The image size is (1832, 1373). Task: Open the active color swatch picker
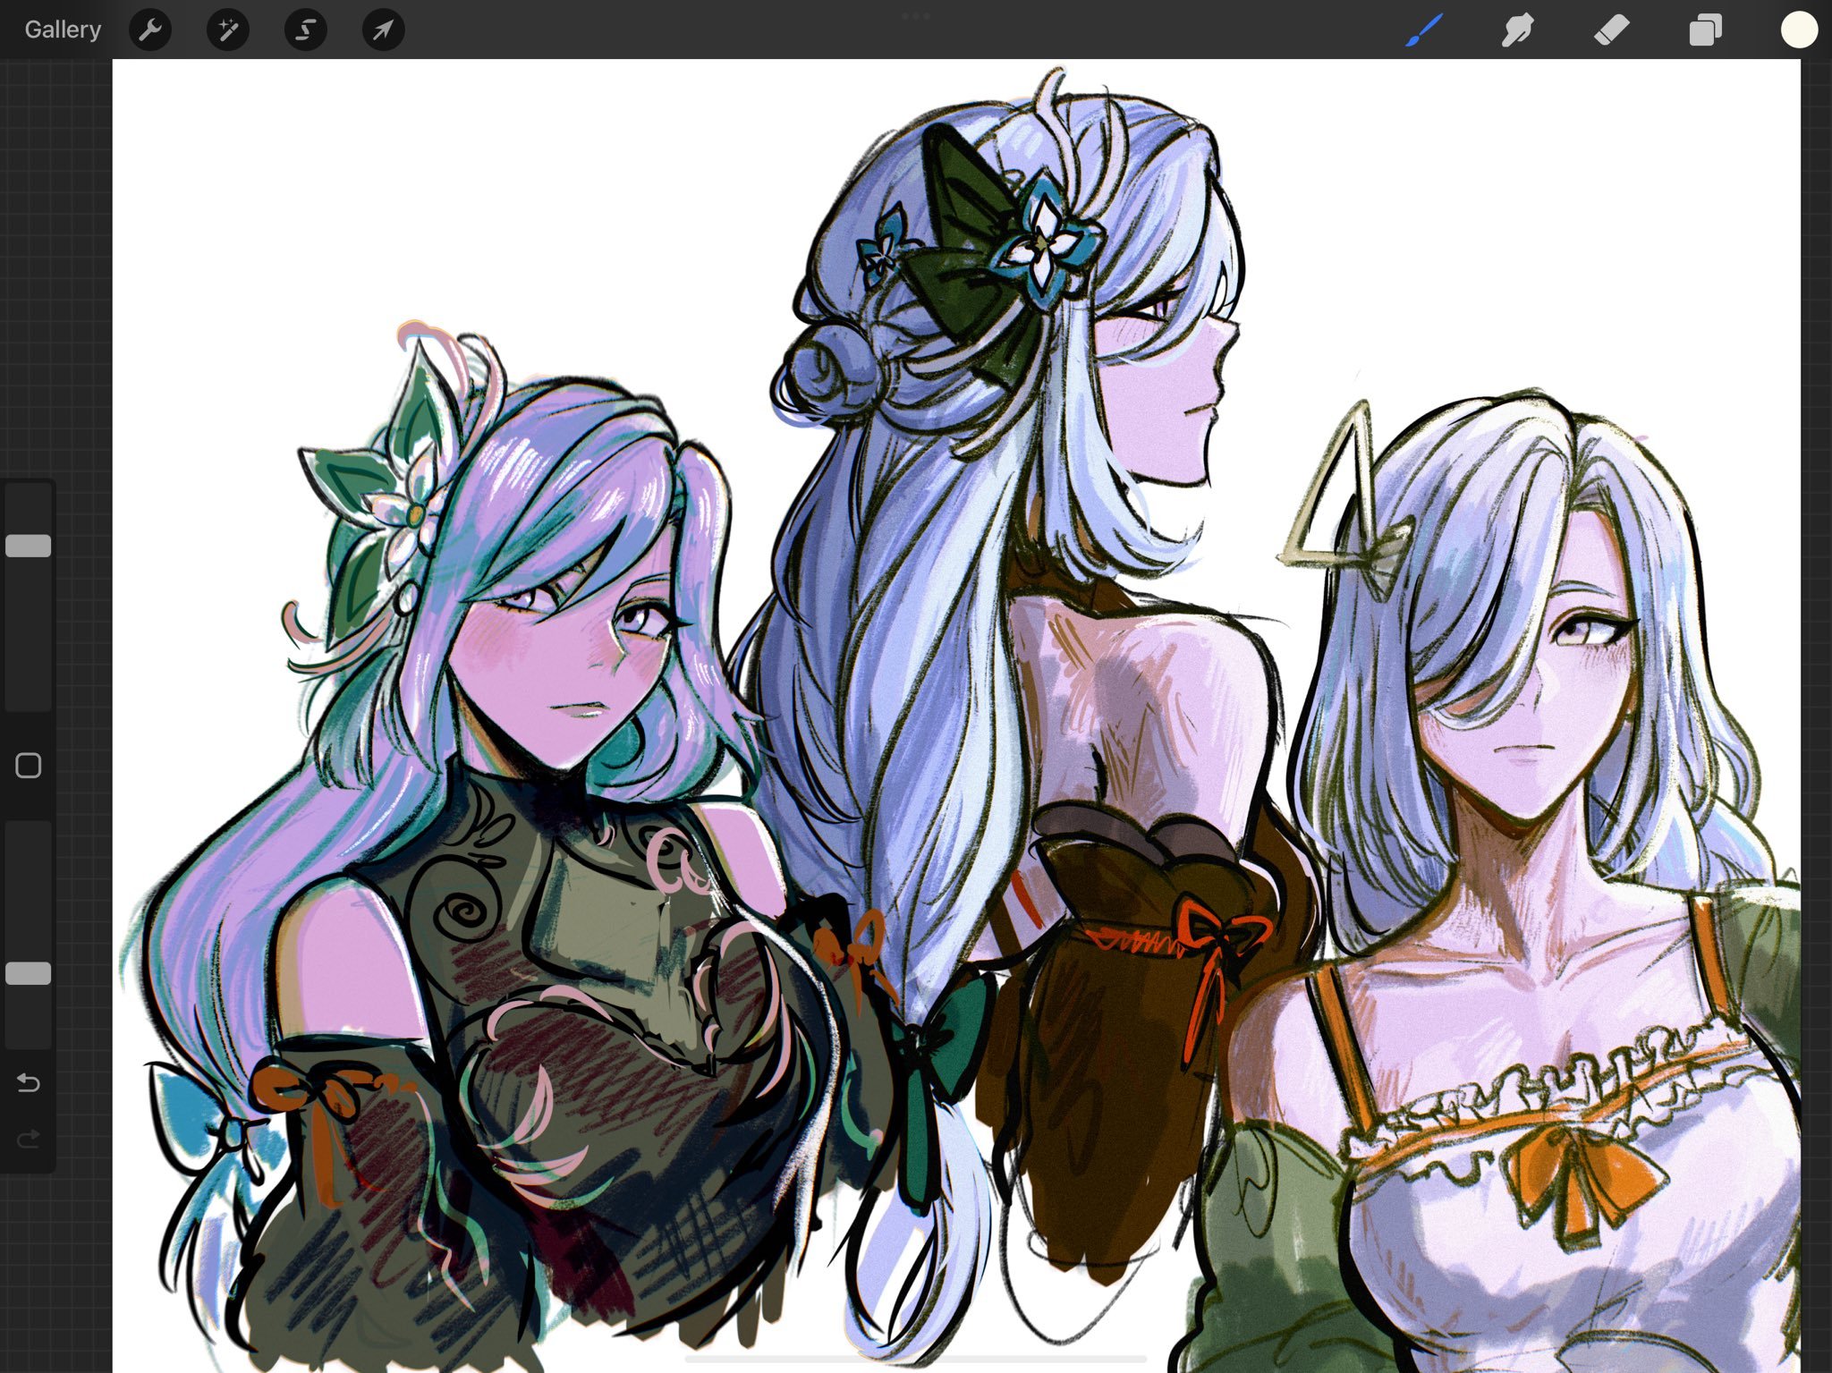coord(1798,30)
